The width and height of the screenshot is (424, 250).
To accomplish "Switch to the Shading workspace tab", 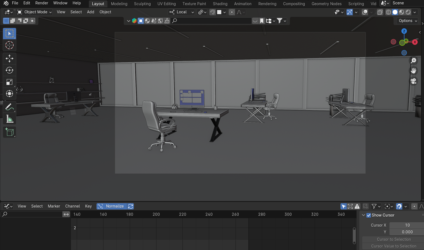I will click(x=220, y=4).
